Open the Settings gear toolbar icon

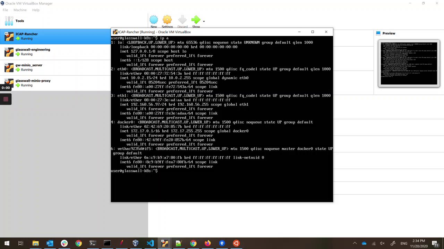pos(167,20)
